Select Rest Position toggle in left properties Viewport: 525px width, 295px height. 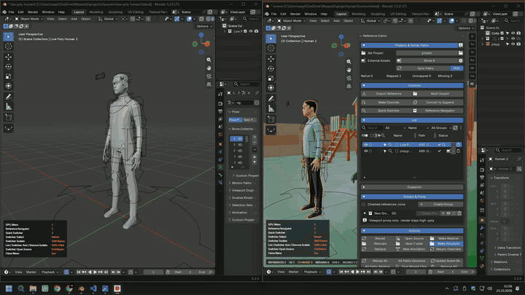(249, 119)
